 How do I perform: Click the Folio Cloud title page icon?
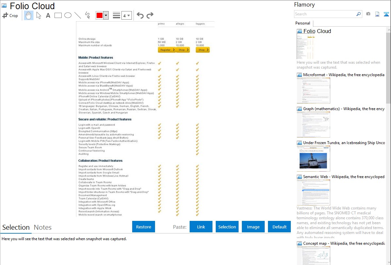4,6
